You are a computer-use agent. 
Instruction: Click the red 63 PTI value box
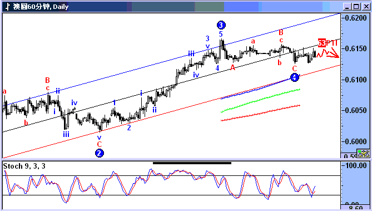click(x=322, y=43)
